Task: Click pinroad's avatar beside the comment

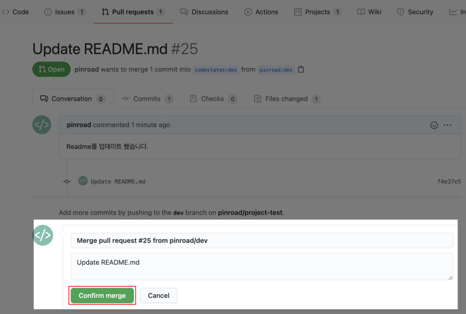Action: coord(42,125)
